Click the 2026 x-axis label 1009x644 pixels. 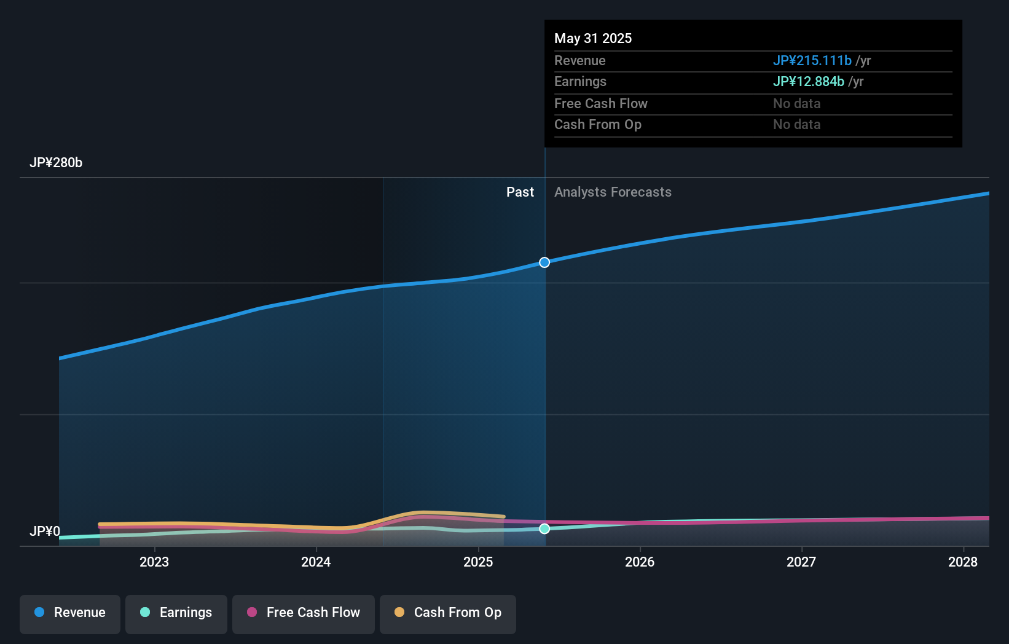click(x=640, y=562)
